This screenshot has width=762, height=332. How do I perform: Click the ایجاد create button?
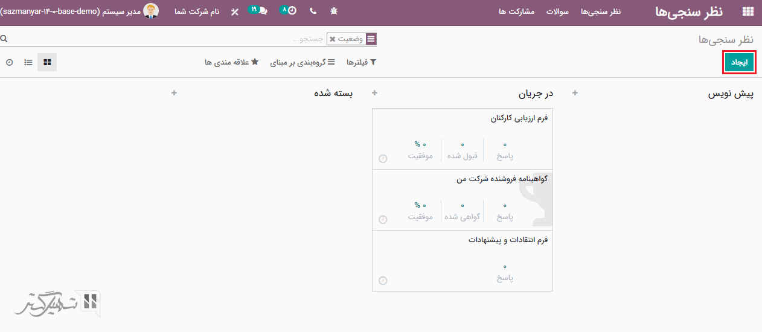point(739,63)
